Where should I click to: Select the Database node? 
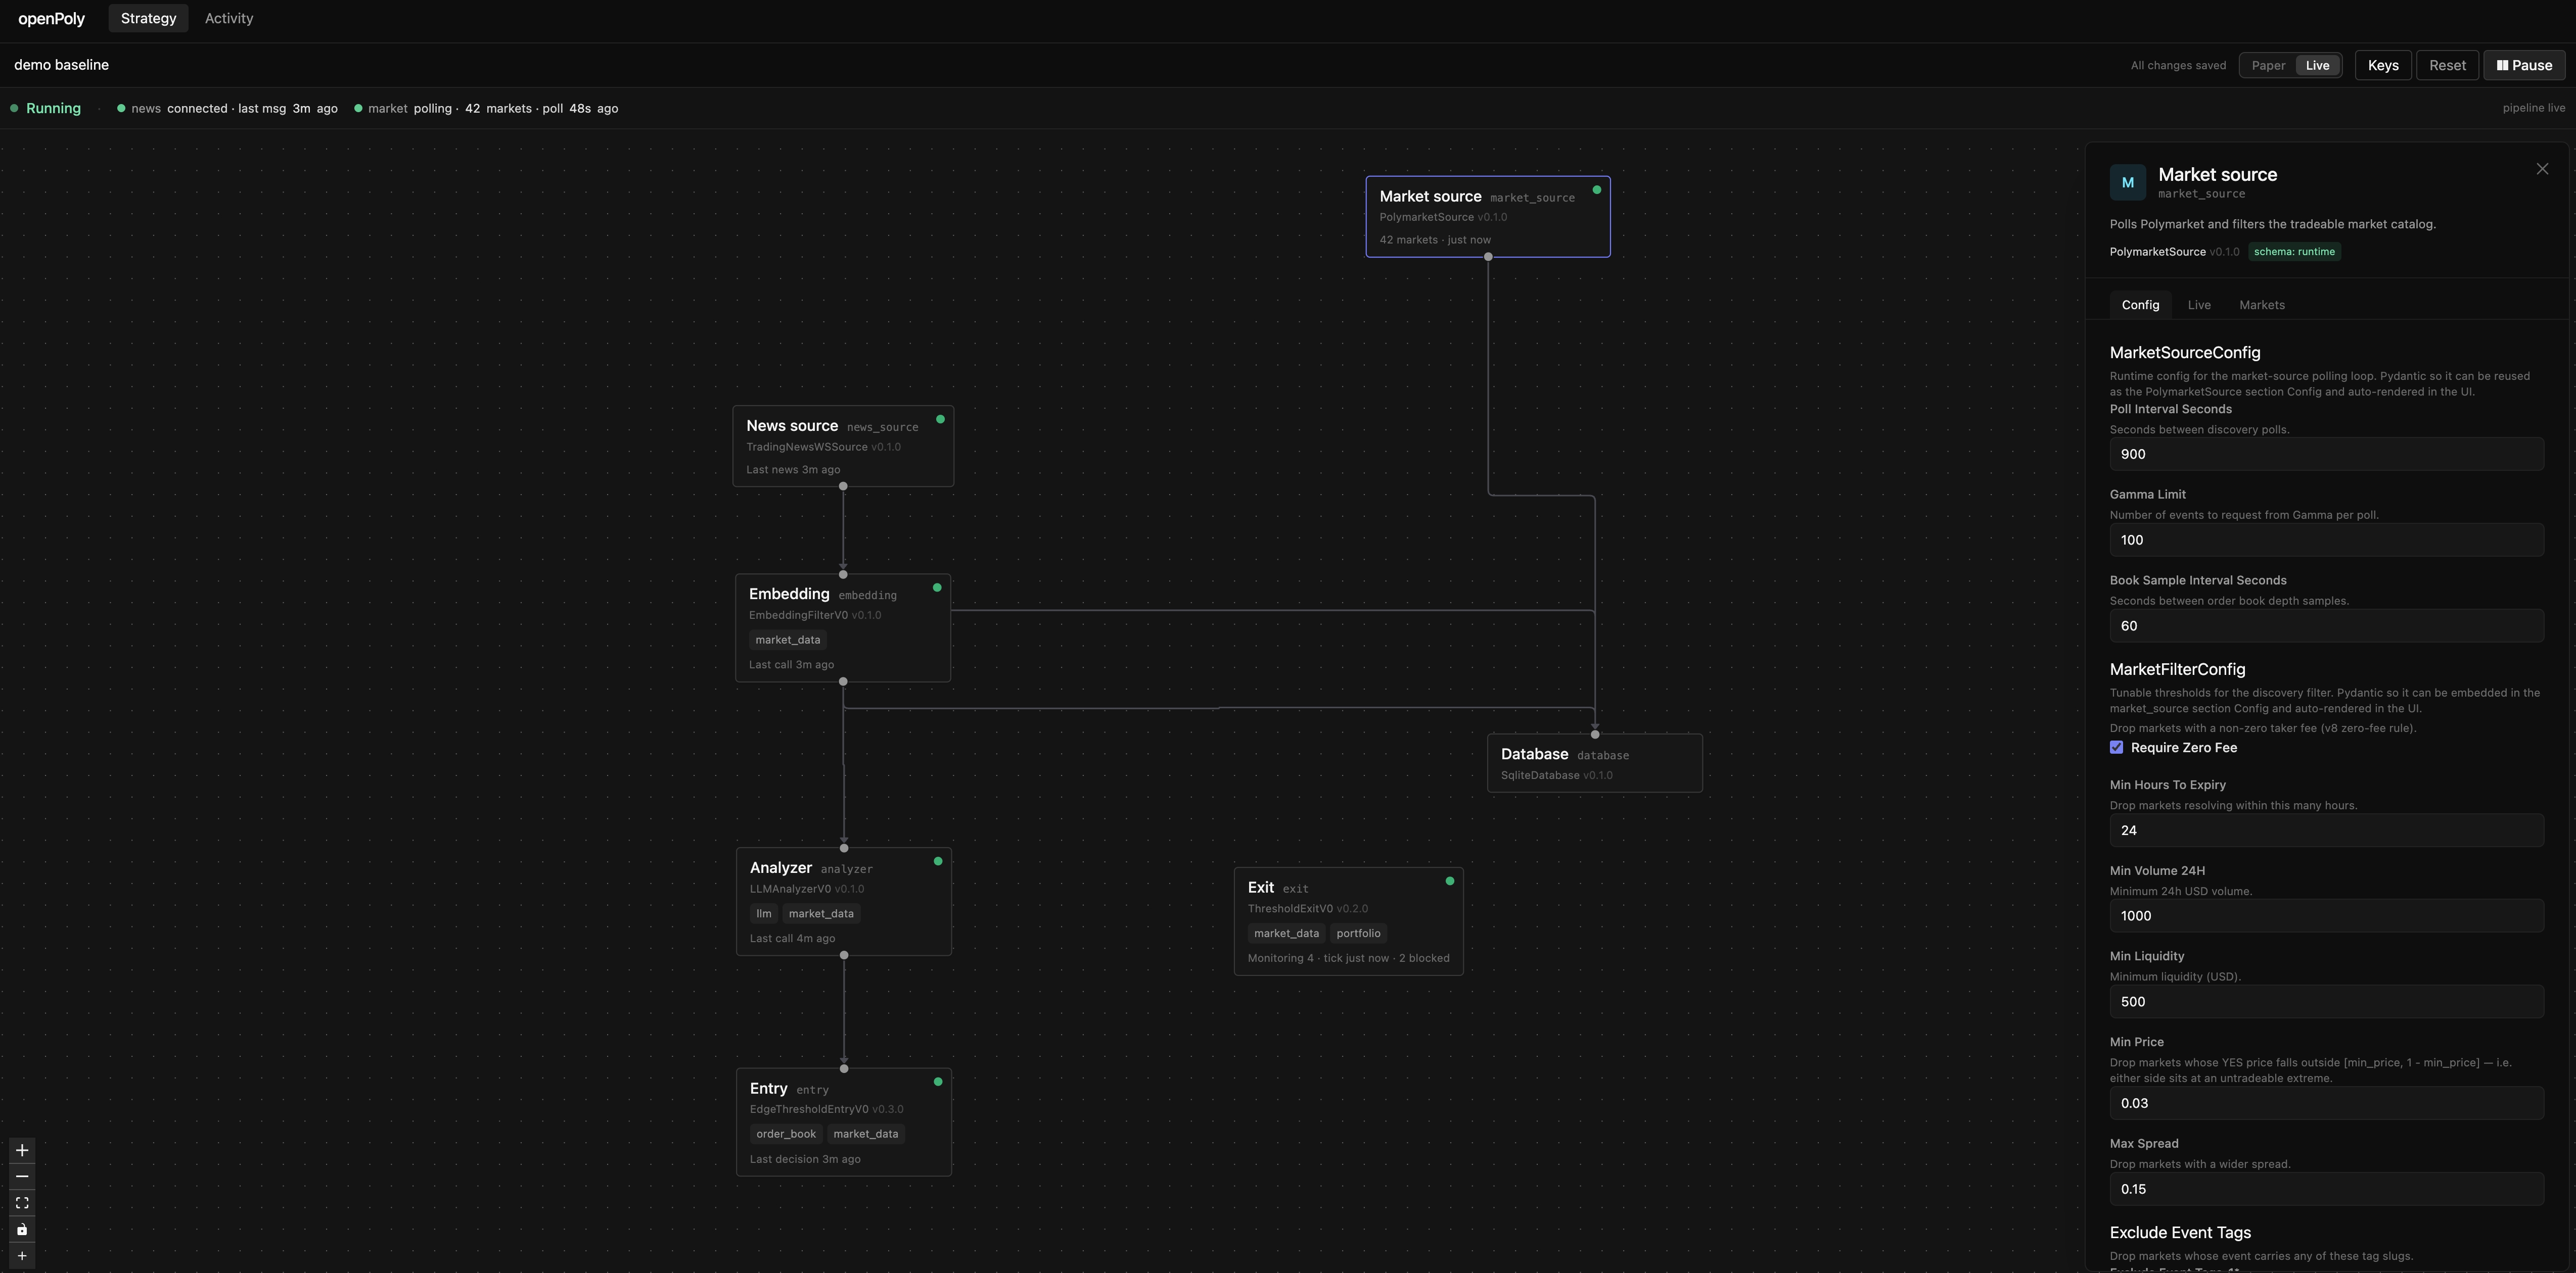click(x=1595, y=763)
